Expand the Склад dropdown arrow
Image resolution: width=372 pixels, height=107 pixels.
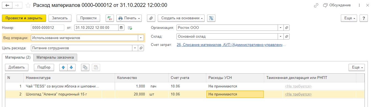pos(280,36)
